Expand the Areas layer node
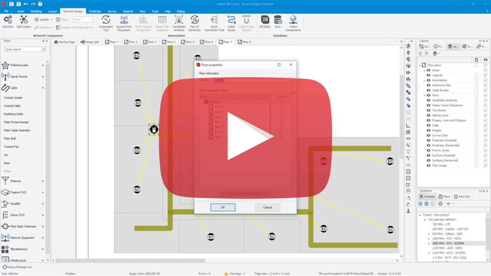Screen dimensions: 491x276 point(424,70)
